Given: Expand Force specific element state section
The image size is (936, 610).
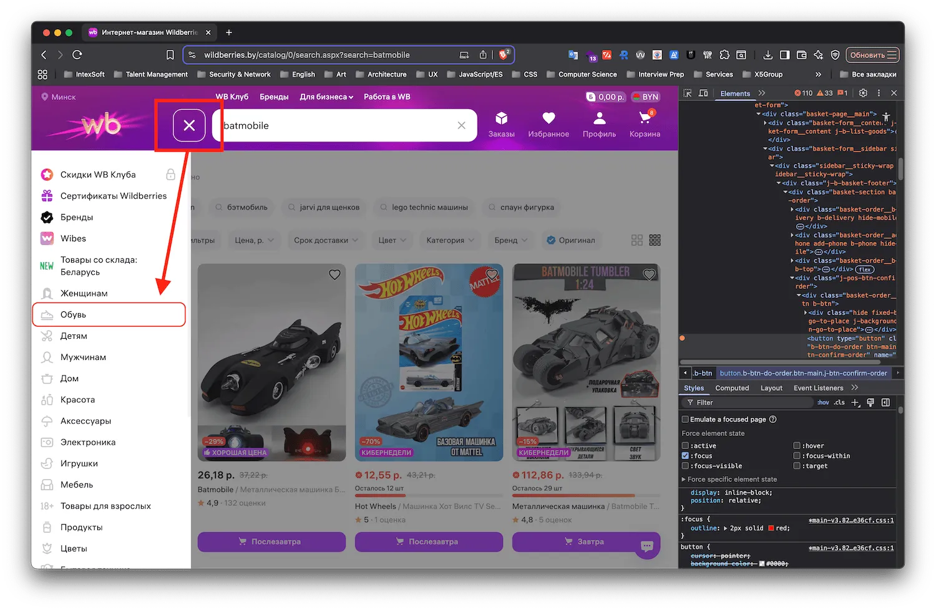Looking at the screenshot, I should coord(684,480).
